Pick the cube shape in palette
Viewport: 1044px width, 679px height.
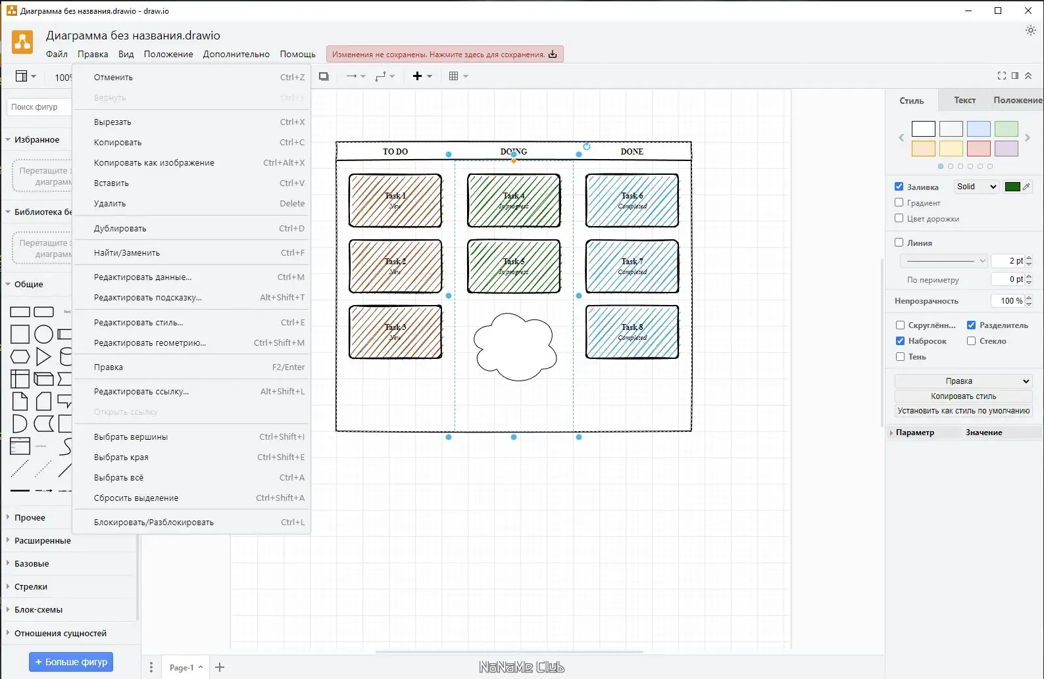(43, 379)
